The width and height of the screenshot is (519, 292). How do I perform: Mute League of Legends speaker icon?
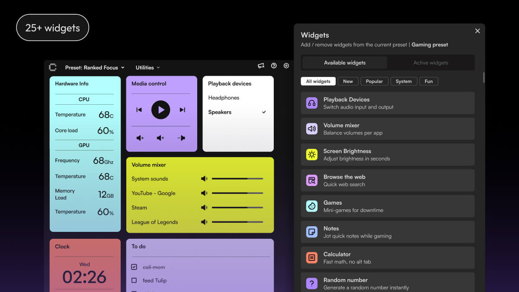coord(204,222)
